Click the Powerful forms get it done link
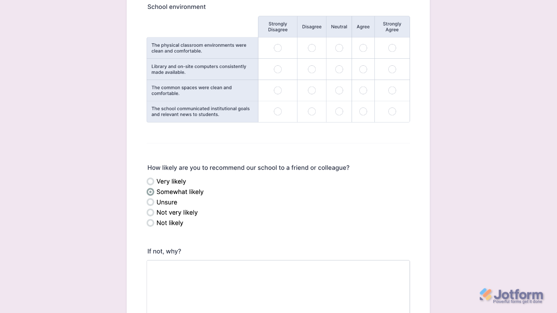557x313 pixels. (518, 301)
